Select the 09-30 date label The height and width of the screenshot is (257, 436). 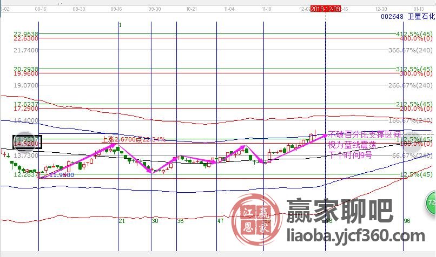(155, 9)
